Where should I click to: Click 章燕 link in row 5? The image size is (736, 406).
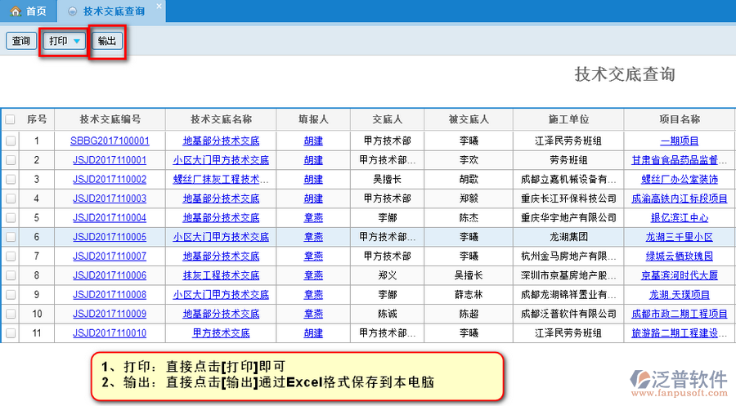click(x=313, y=217)
